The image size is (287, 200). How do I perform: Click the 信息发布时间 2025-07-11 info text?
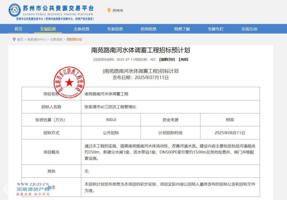coord(124,60)
